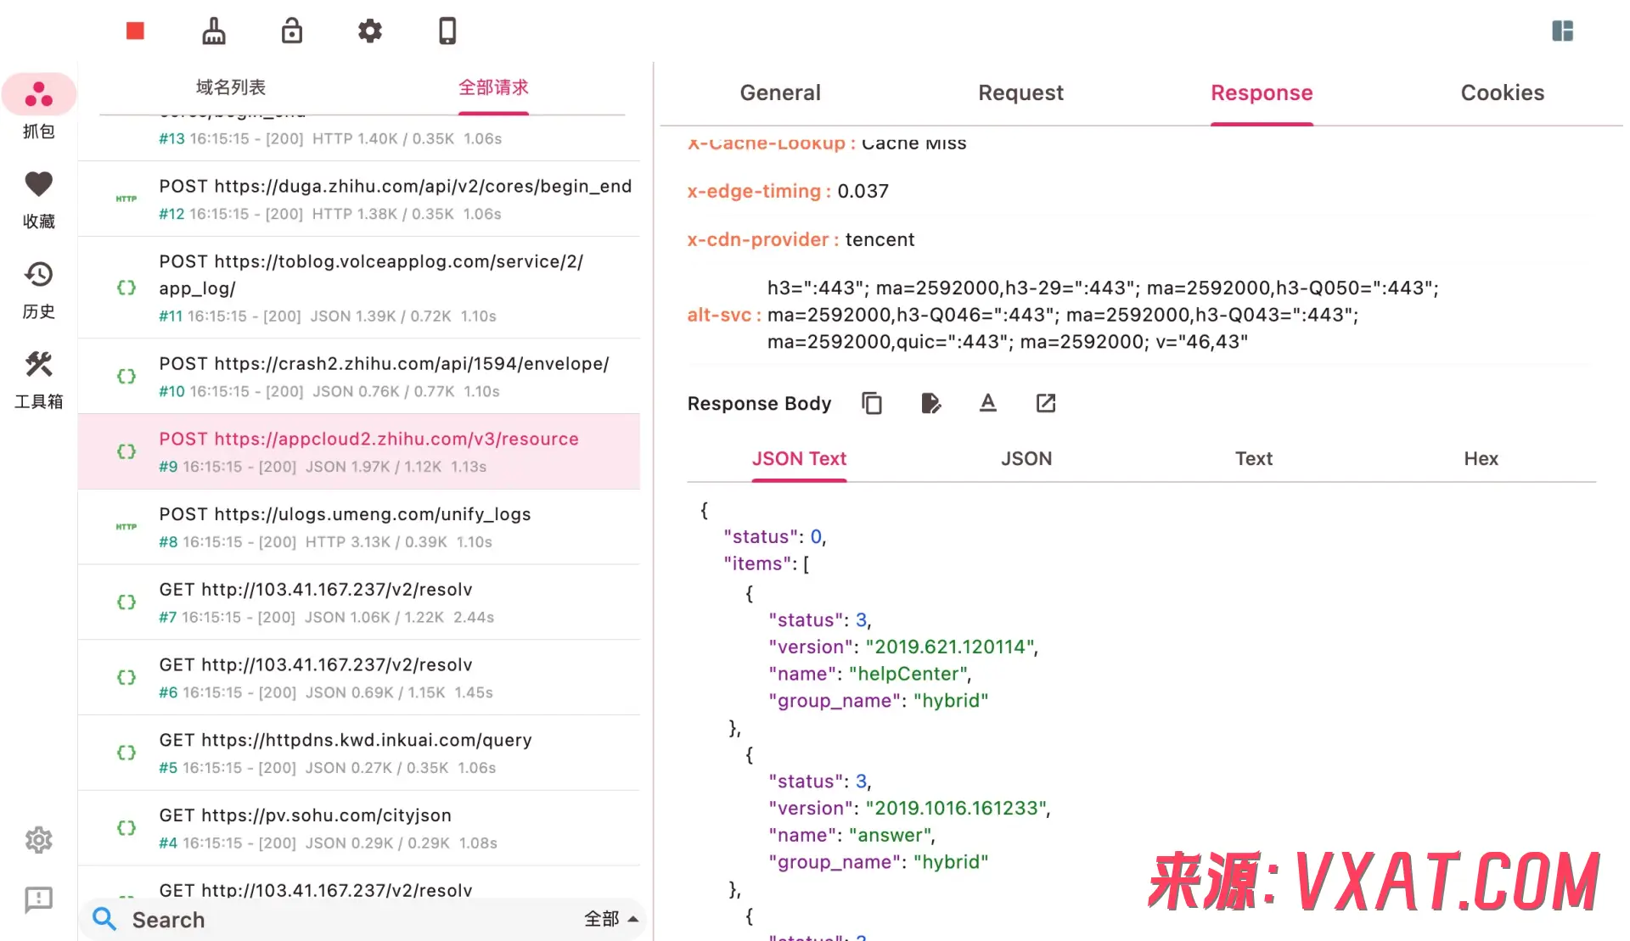1630x941 pixels.
Task: Toggle the layout panel icon at top right
Action: pos(1563,31)
